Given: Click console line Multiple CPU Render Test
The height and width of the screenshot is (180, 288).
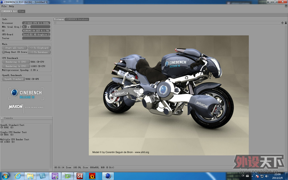Looking at the screenshot, I should click(x=15, y=139).
